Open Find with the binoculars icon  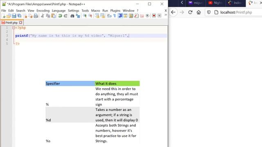[72, 16]
